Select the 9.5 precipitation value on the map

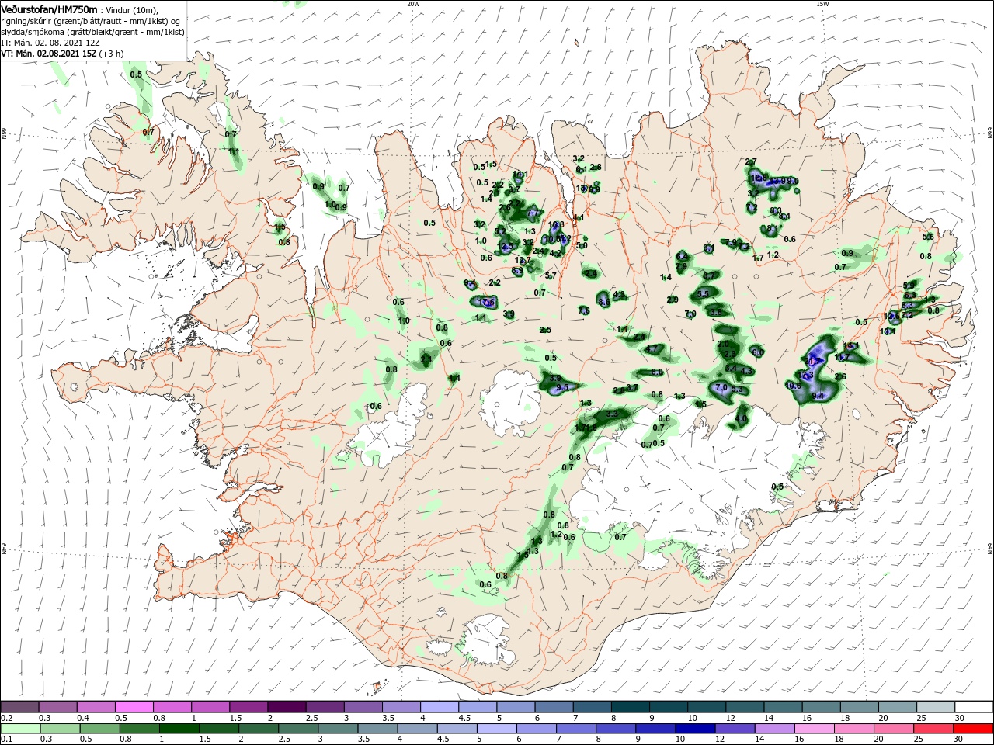click(562, 387)
